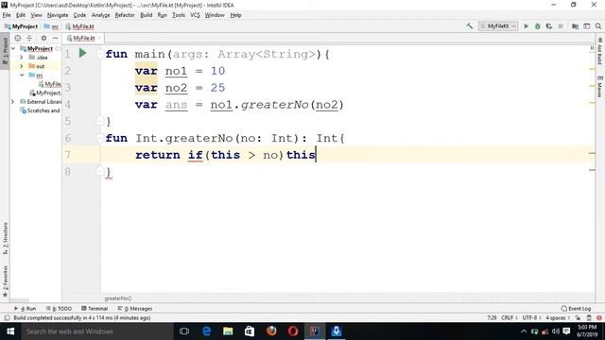Image resolution: width=605 pixels, height=340 pixels.
Task: Open Firefox from the taskbar
Action: tap(271, 331)
